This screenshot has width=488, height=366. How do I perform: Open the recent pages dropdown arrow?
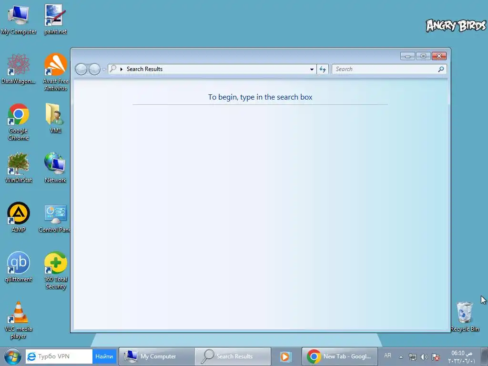pyautogui.click(x=104, y=70)
